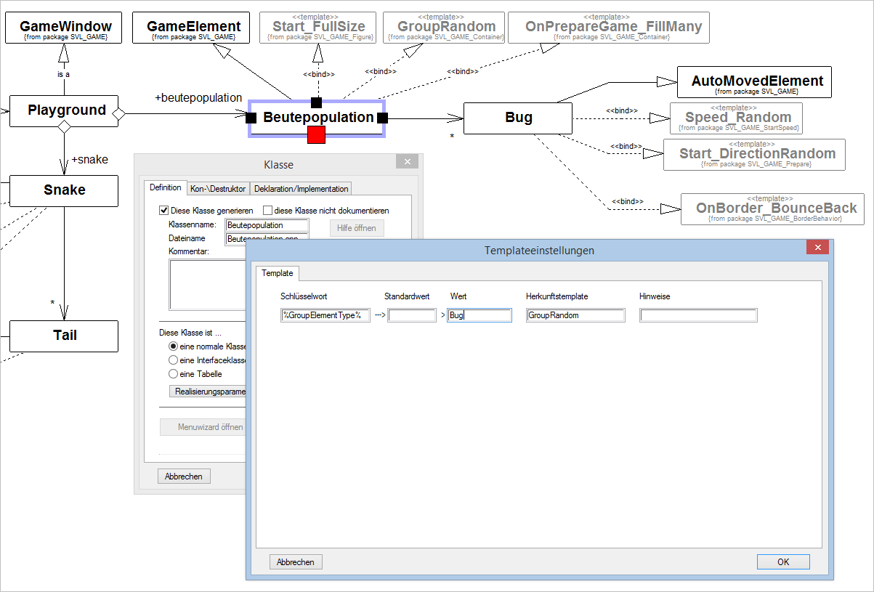Select the Bug class box
The height and width of the screenshot is (592, 874).
(518, 118)
